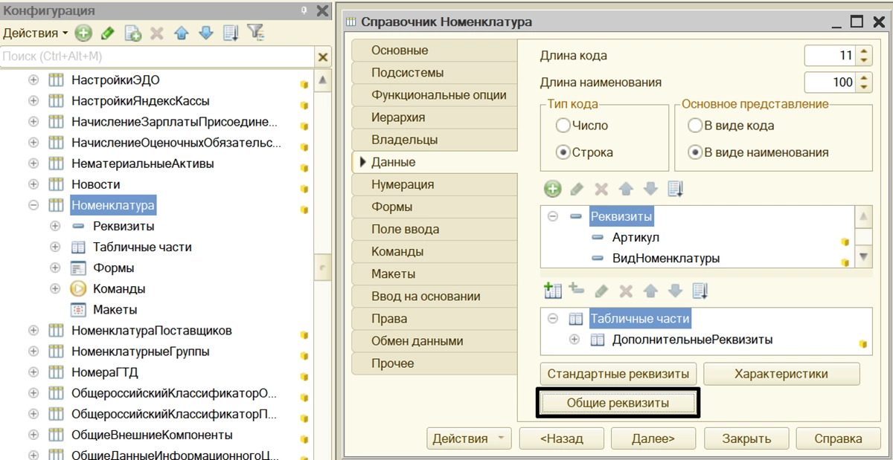This screenshot has height=460, width=893.
Task: Expand ДополнительныеРеквизиты in tabular sections list
Action: pyautogui.click(x=574, y=340)
